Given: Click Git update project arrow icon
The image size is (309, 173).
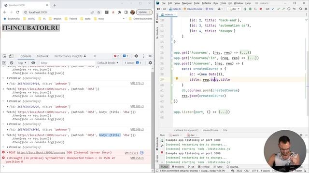Looking at the screenshot, I should (x=273, y=9).
